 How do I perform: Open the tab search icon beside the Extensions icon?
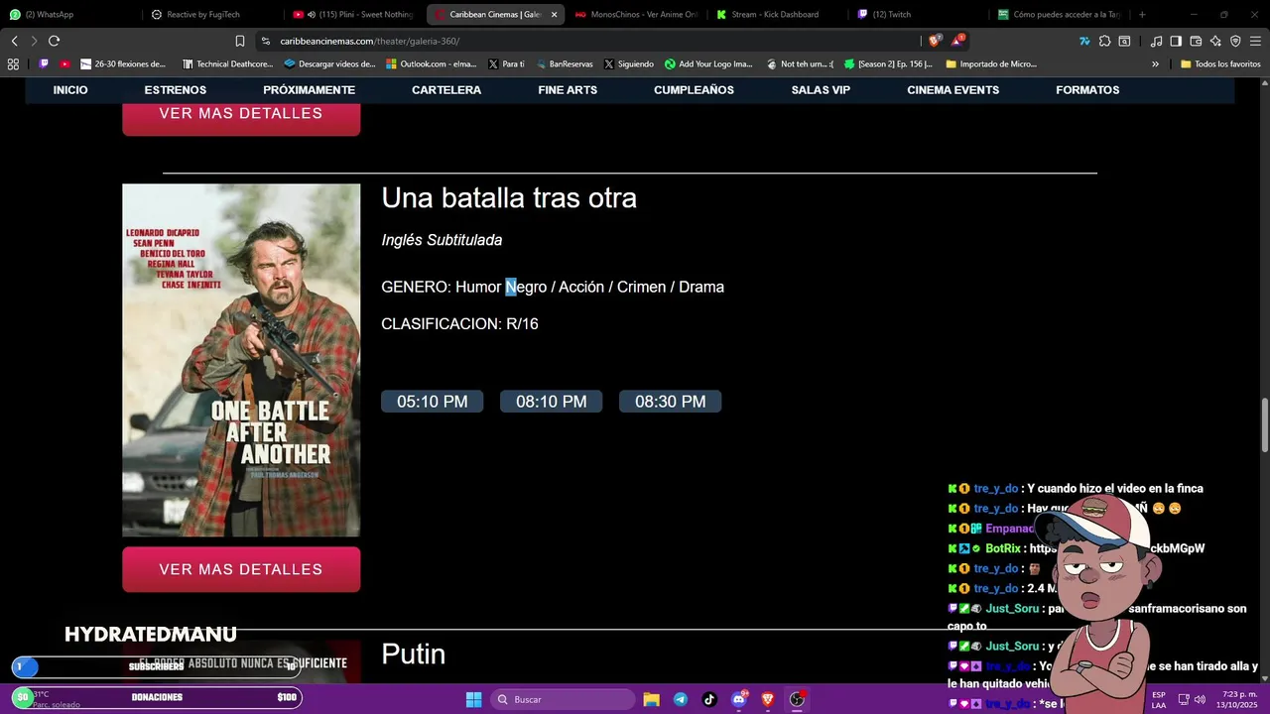[x=1124, y=41]
